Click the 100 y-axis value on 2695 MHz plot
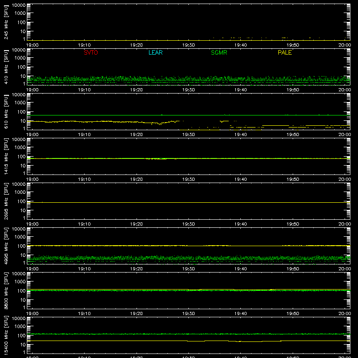Viewport: 358px width, 358px height. (x=21, y=201)
